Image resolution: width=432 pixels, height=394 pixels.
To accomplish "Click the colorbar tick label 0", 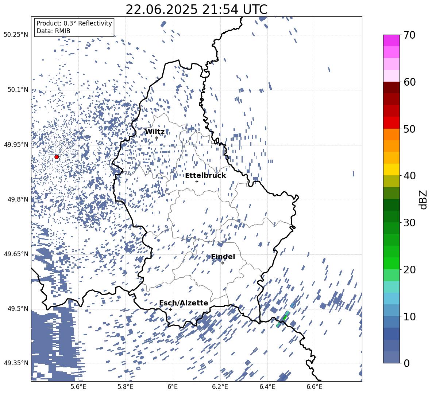I will click(407, 363).
